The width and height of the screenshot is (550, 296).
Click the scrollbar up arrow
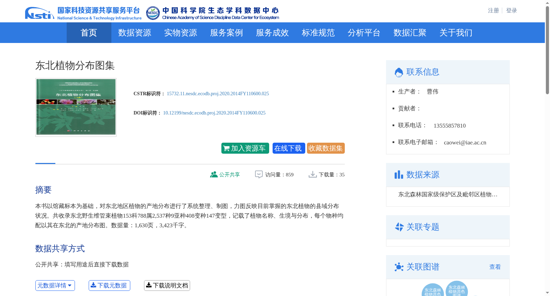[547, 3]
